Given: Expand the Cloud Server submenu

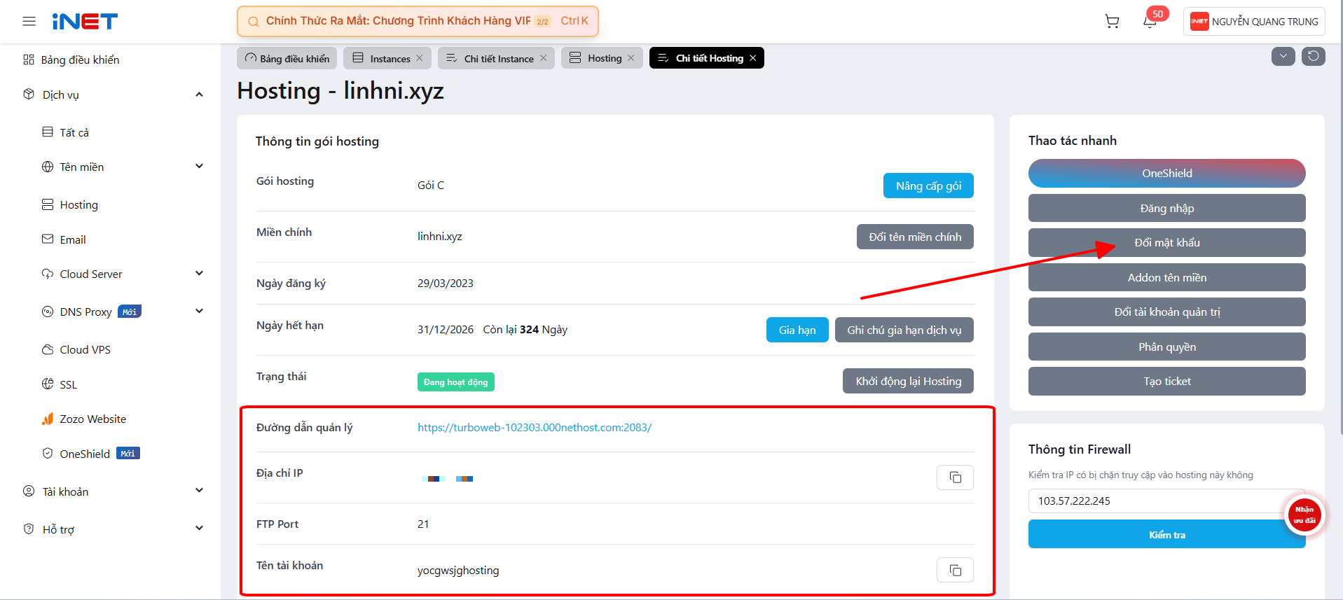Looking at the screenshot, I should (x=199, y=274).
